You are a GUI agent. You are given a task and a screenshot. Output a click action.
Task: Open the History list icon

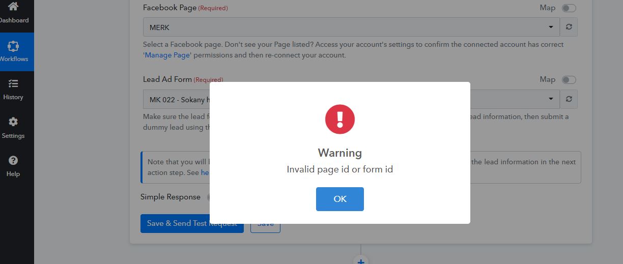pos(13,83)
